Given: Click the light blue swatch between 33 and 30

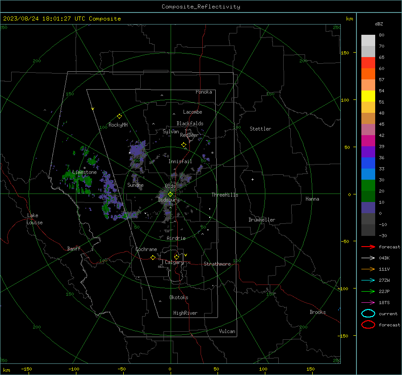Looking at the screenshot, I should click(x=368, y=174).
